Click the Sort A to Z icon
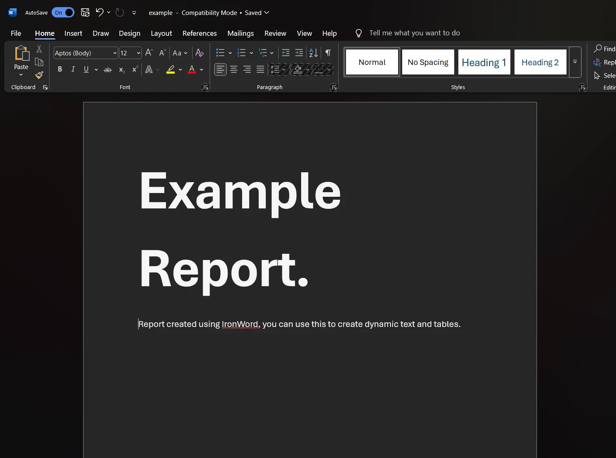The width and height of the screenshot is (616, 458). (x=313, y=53)
